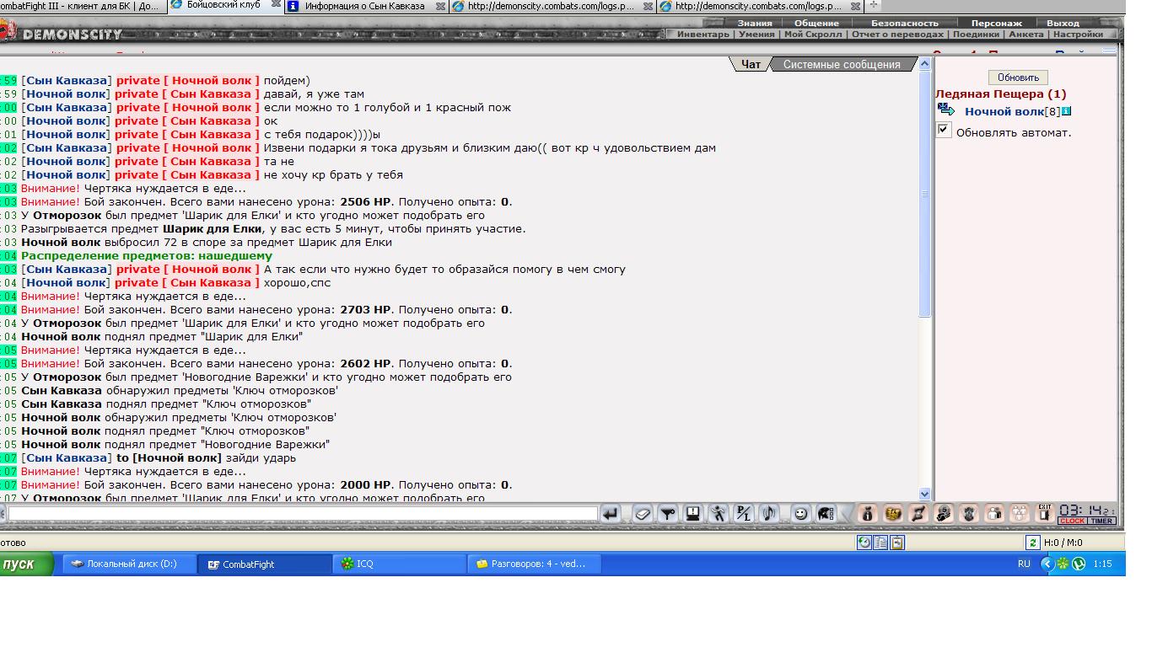Viewport: 1152px width, 647px height.
Task: Click the Ледяная Пещера (1) location title
Action: [x=1000, y=94]
